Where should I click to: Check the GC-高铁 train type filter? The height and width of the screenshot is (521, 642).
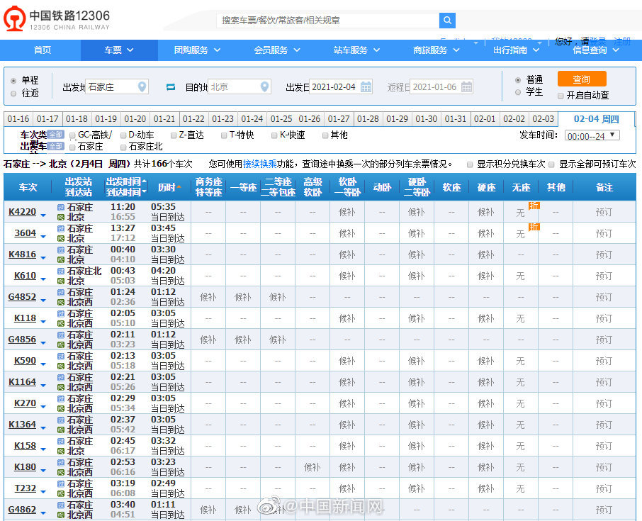73,135
